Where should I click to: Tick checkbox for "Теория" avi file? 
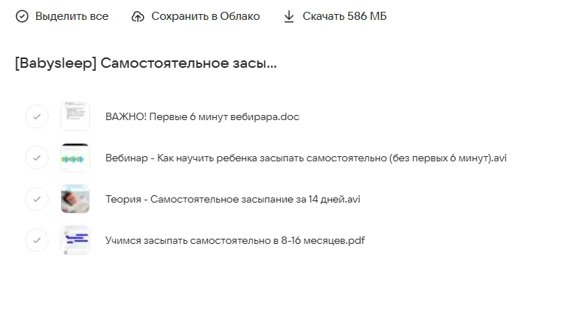[37, 199]
